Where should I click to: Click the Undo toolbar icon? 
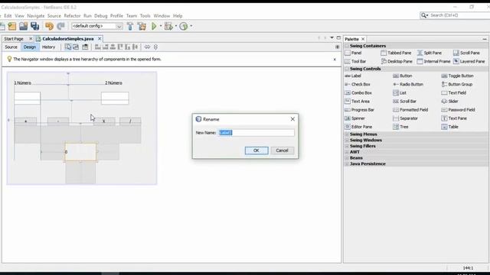49,26
